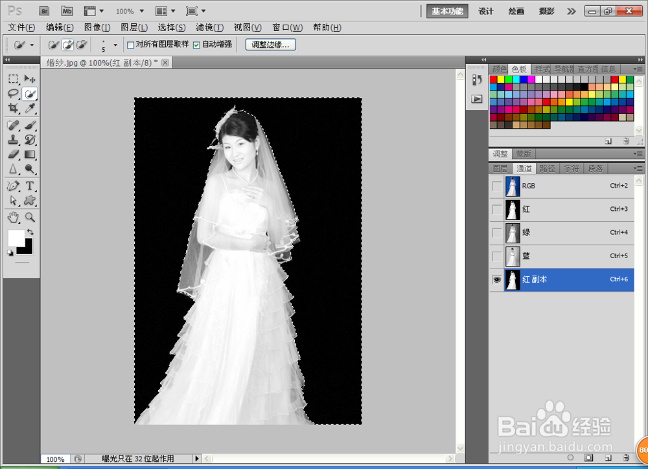
Task: Switch to the 路径 tab
Action: [548, 168]
